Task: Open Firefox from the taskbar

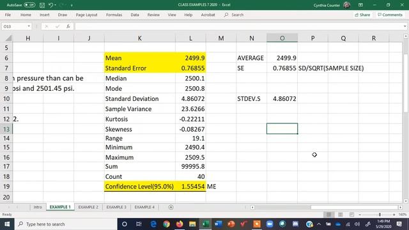Action: (x=180, y=224)
